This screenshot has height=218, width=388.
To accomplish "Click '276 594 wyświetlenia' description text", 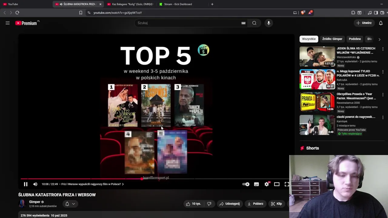I will [x=35, y=216].
